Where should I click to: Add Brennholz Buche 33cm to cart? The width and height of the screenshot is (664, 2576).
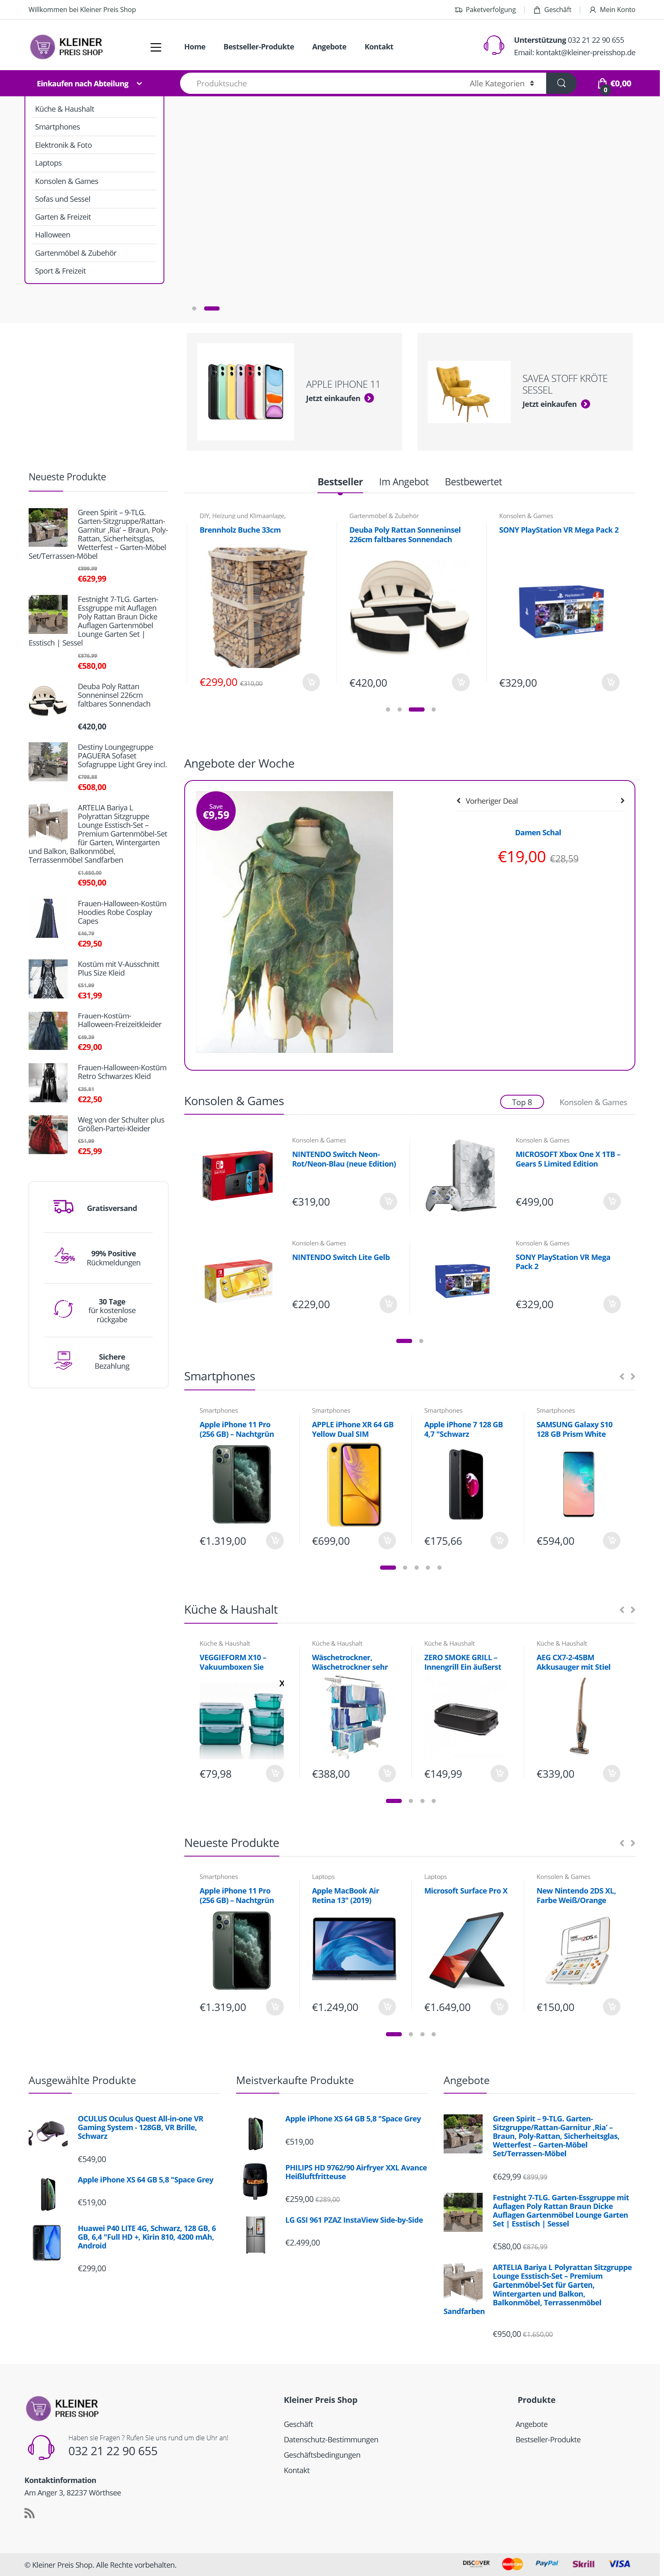(311, 682)
